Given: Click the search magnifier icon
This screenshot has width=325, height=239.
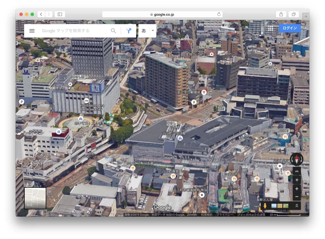Looking at the screenshot, I should click(x=113, y=30).
